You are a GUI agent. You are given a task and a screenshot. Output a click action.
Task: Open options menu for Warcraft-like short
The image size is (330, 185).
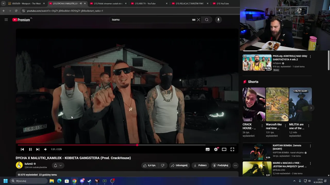coord(285,126)
